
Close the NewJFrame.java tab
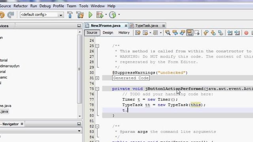[x=126, y=26]
